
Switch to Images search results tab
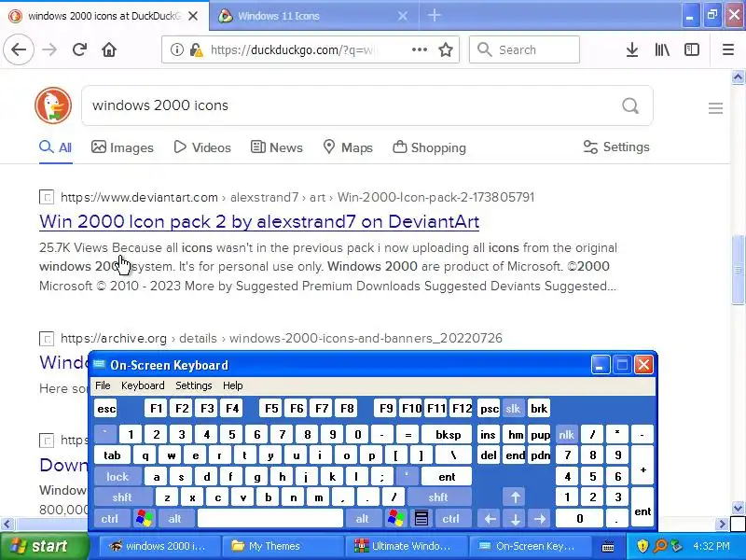click(122, 147)
